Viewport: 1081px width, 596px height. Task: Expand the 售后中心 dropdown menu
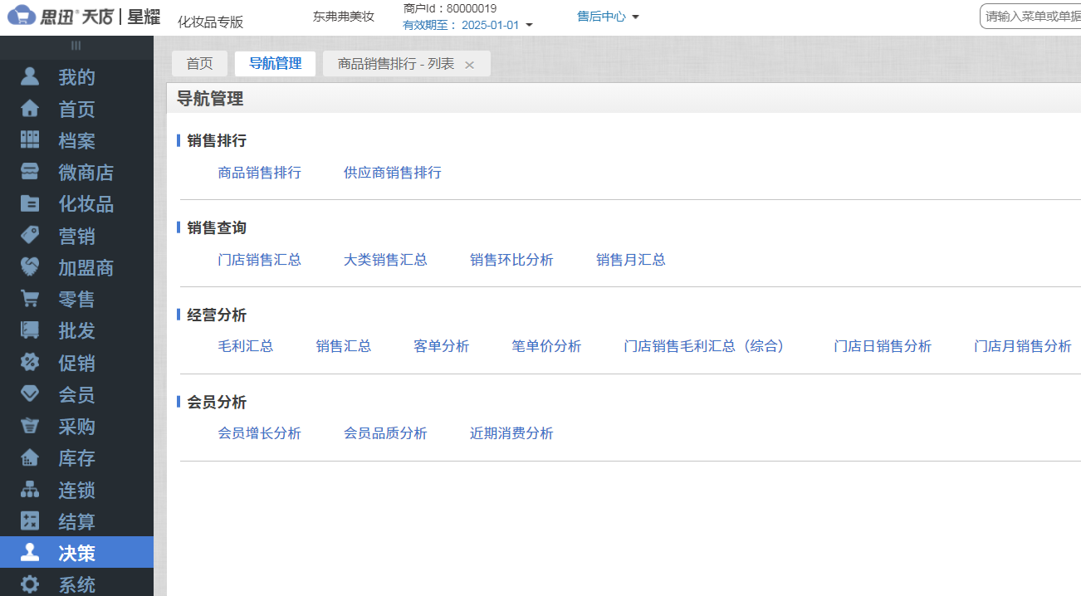(x=609, y=17)
